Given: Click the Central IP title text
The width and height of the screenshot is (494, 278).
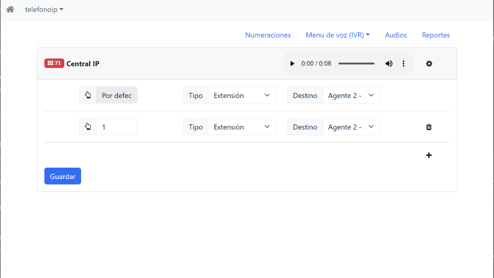Looking at the screenshot, I should (83, 64).
